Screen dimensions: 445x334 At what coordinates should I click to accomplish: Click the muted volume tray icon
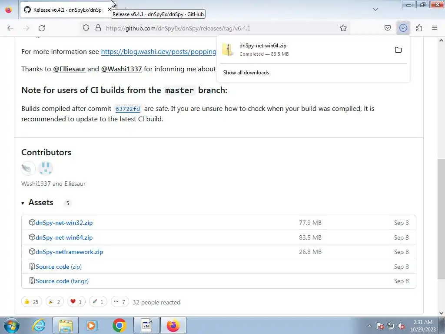pos(401,326)
